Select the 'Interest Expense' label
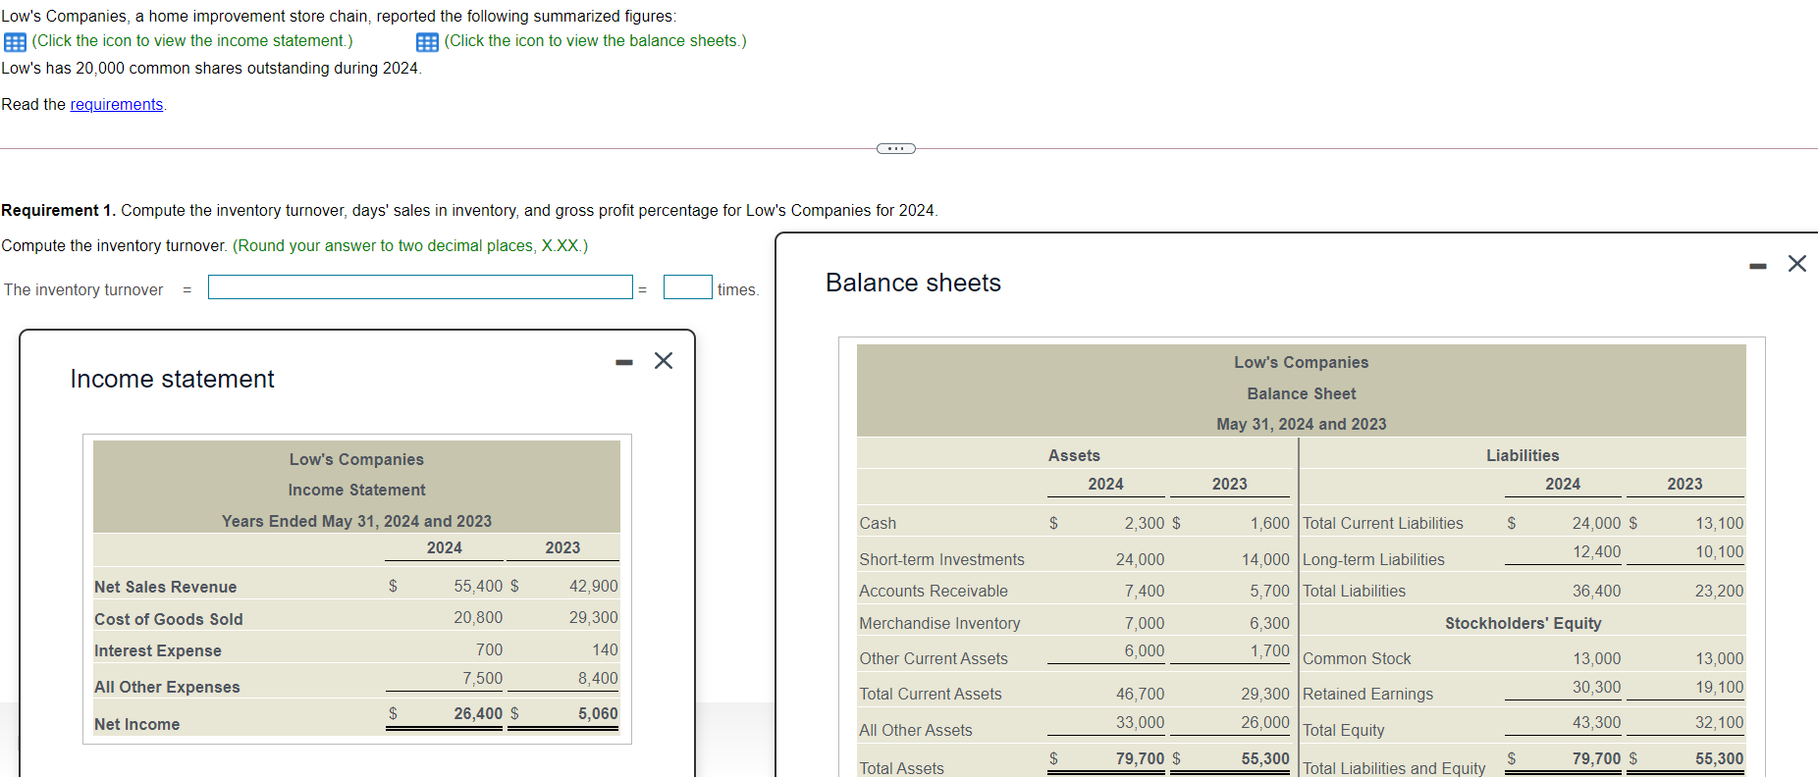 tap(158, 650)
